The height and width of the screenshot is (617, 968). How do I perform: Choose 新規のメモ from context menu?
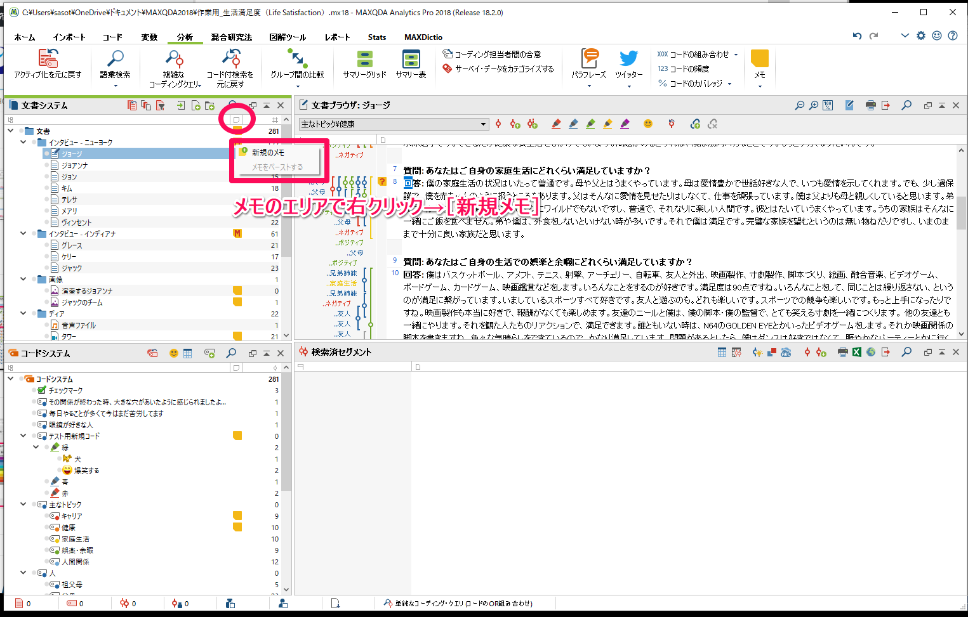277,152
